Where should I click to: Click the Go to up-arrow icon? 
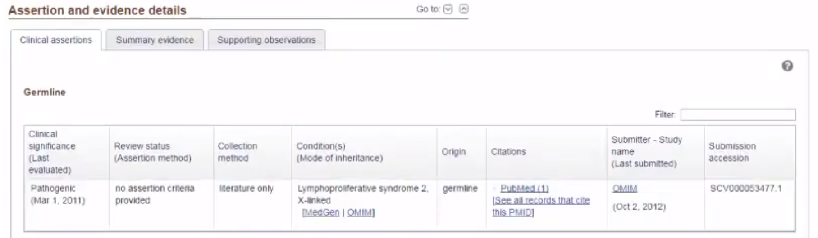click(x=464, y=9)
